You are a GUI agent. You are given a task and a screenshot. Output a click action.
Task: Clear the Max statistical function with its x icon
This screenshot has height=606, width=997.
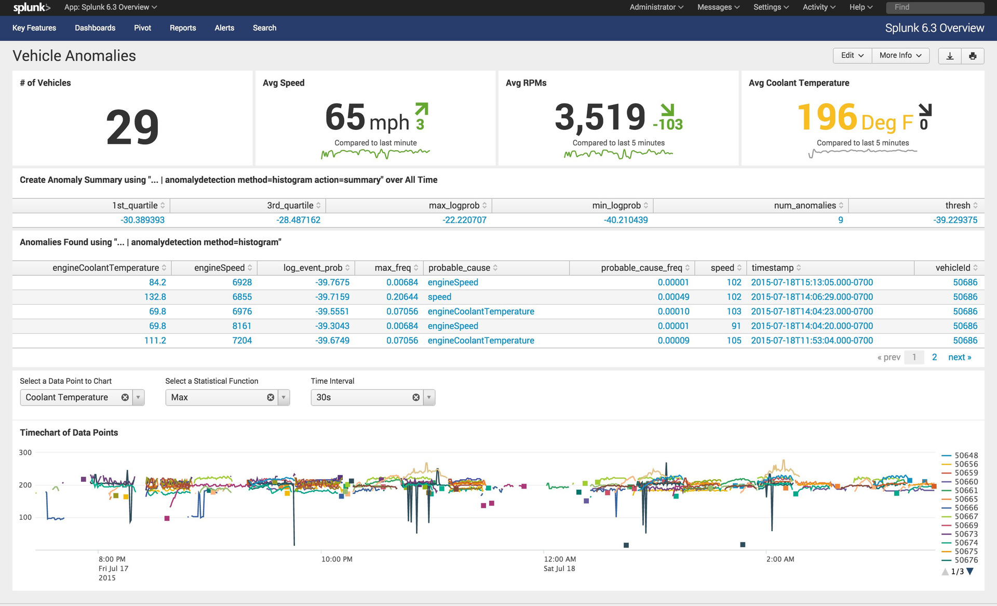(x=270, y=397)
